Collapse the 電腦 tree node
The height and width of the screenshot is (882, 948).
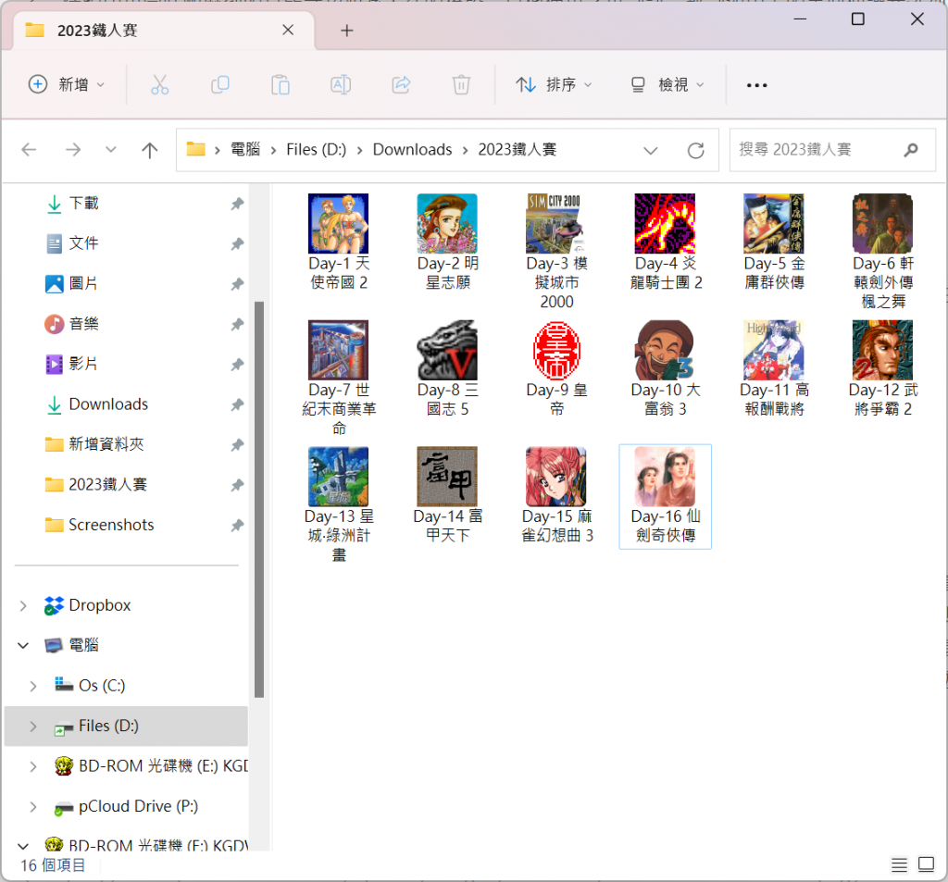pyautogui.click(x=23, y=645)
